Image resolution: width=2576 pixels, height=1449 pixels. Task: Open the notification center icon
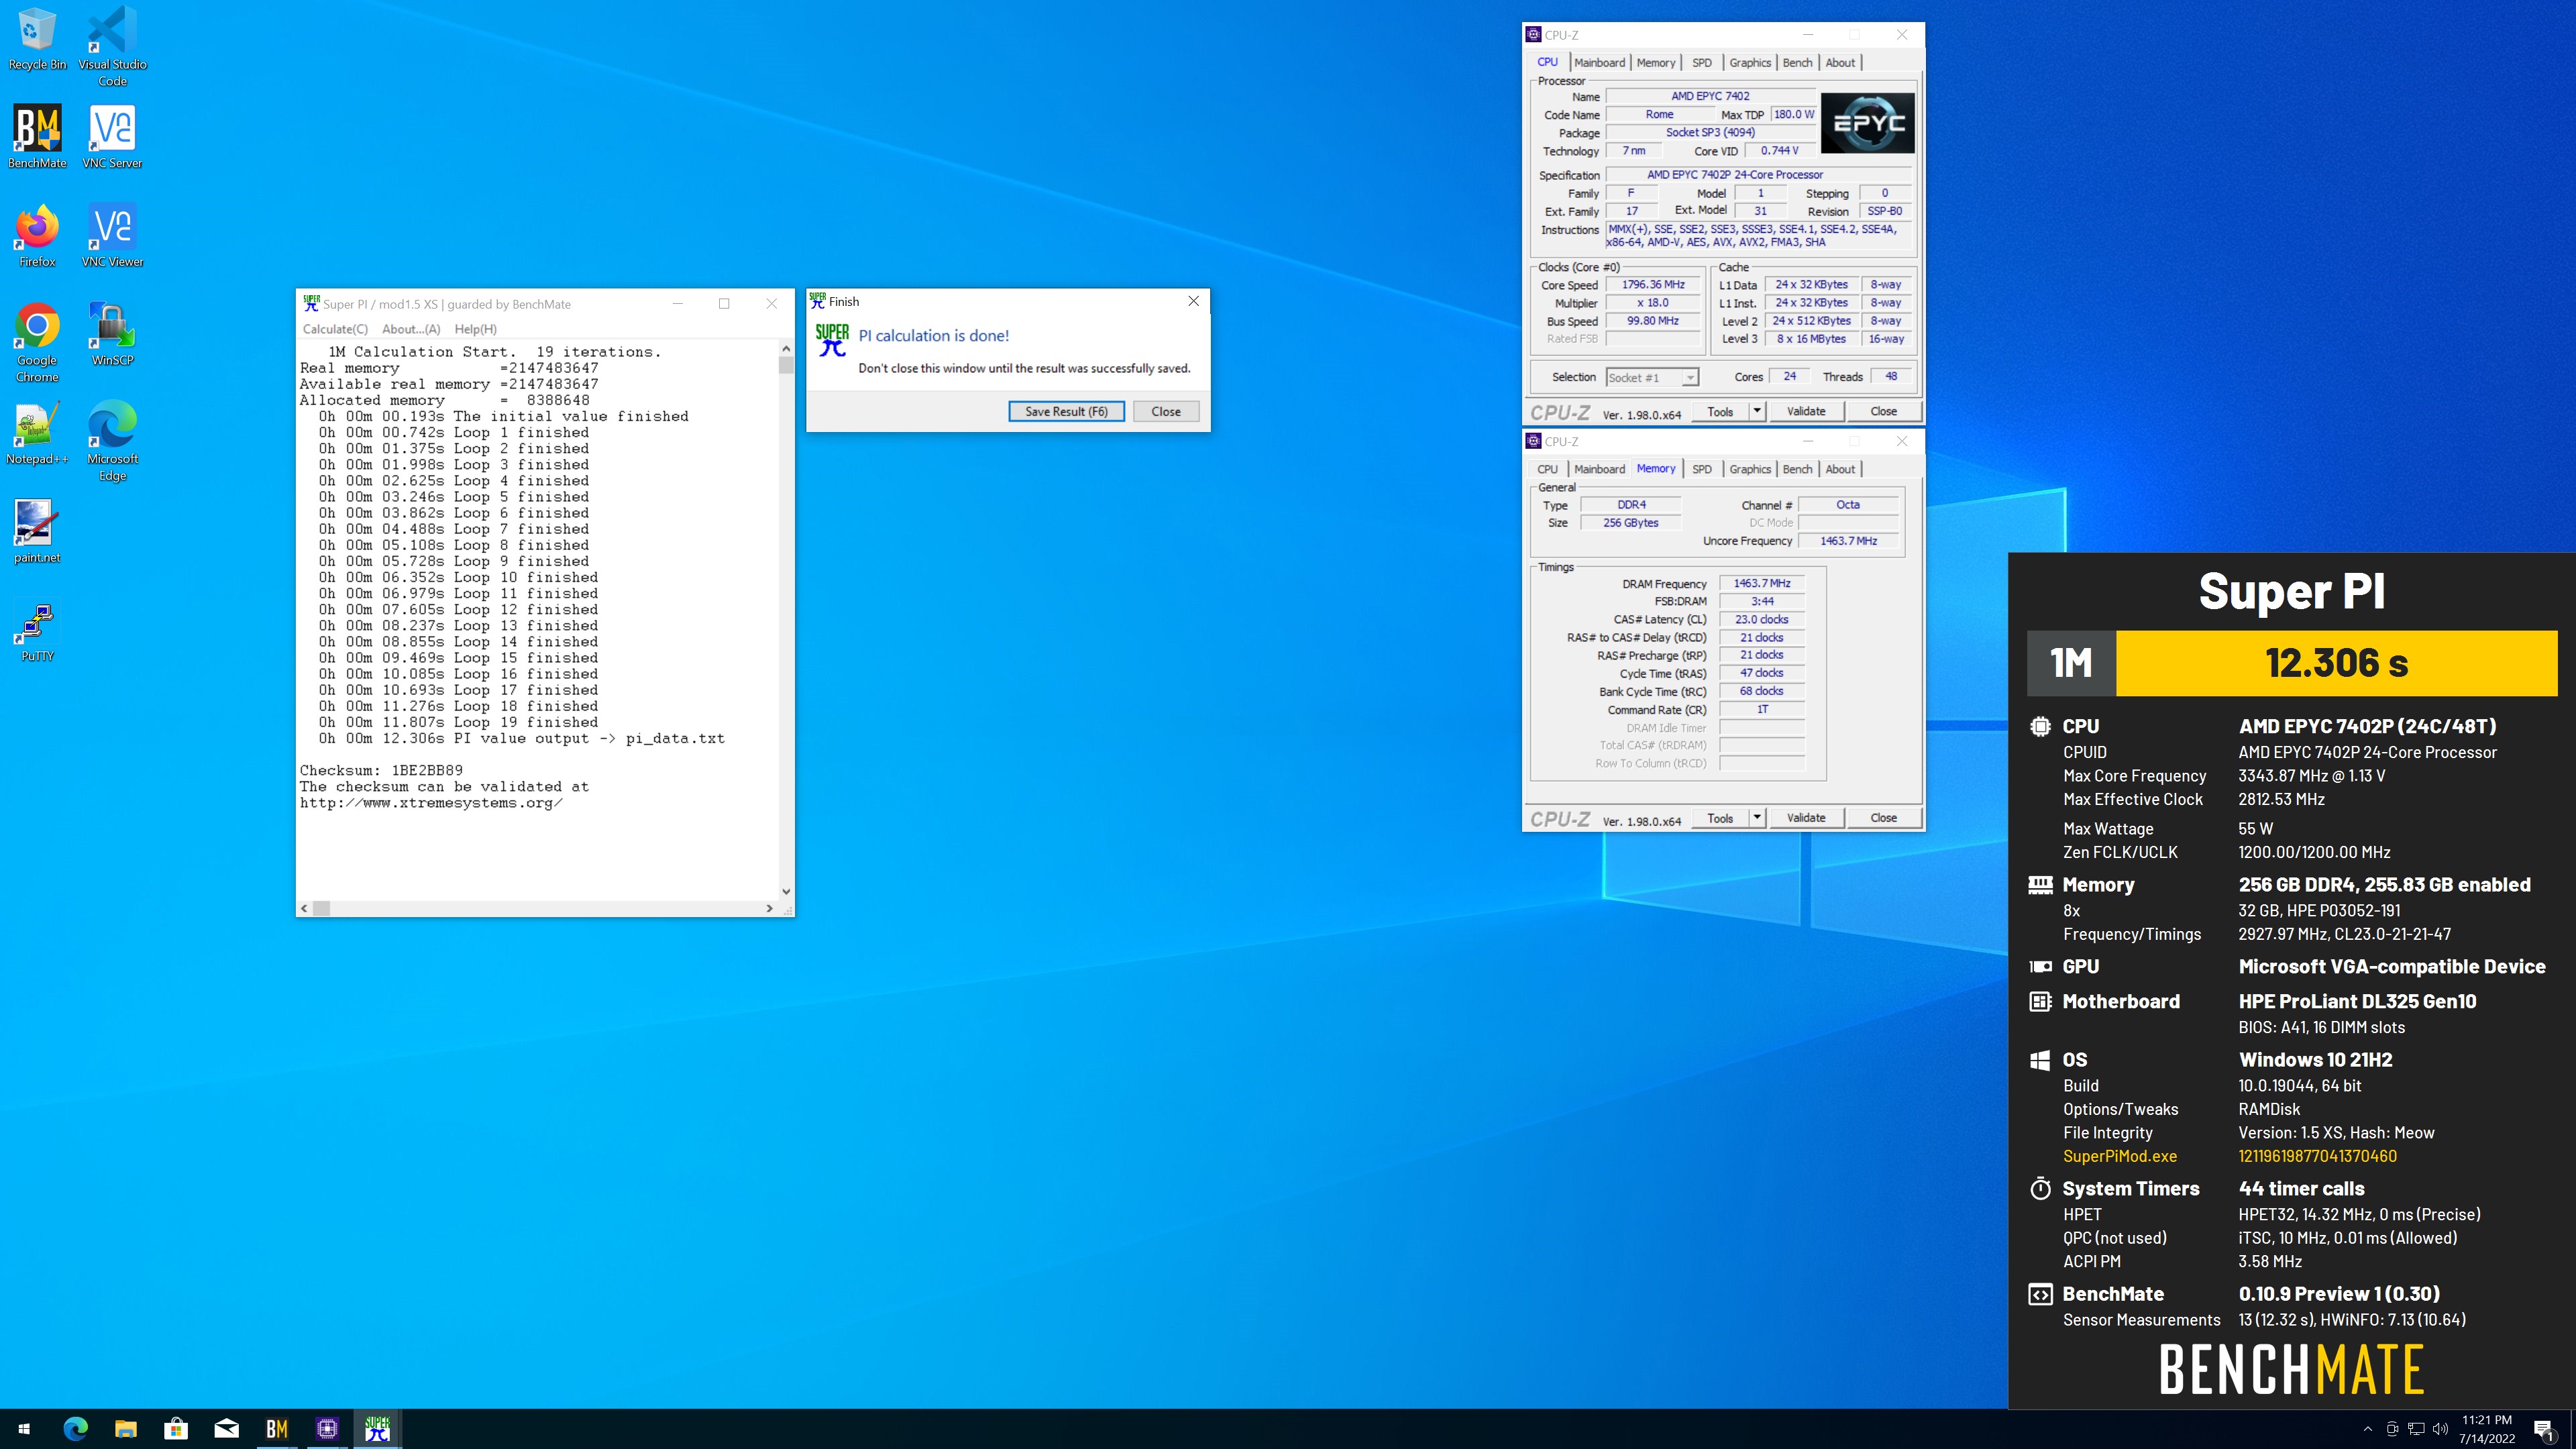pyautogui.click(x=2544, y=1429)
